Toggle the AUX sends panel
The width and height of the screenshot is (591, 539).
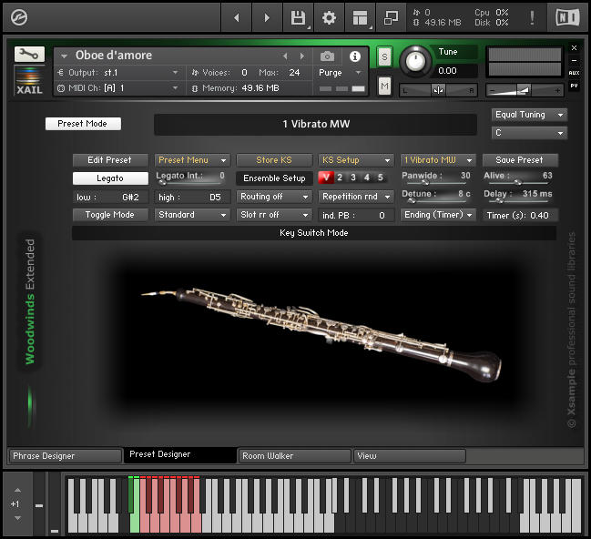click(574, 73)
